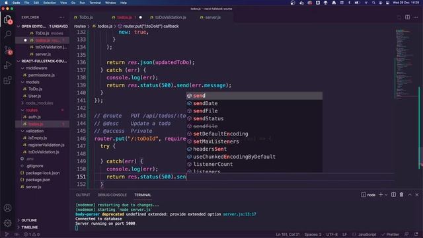Open the Terminal menu in menu bar
Screen dimensions: 423x238
click(x=95, y=3)
